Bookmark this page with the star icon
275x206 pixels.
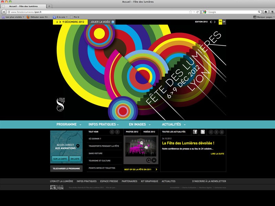191,12
